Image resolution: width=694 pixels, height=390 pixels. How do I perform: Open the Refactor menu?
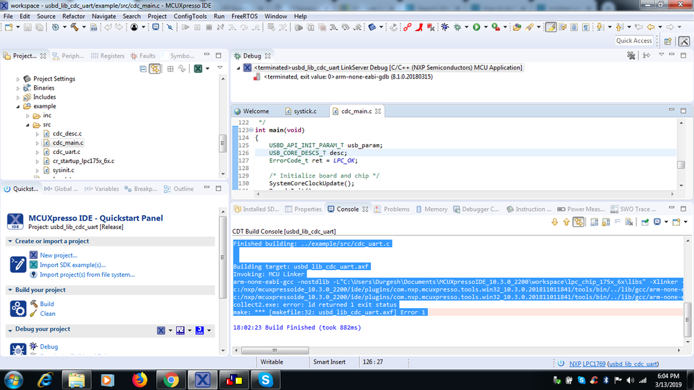(74, 17)
